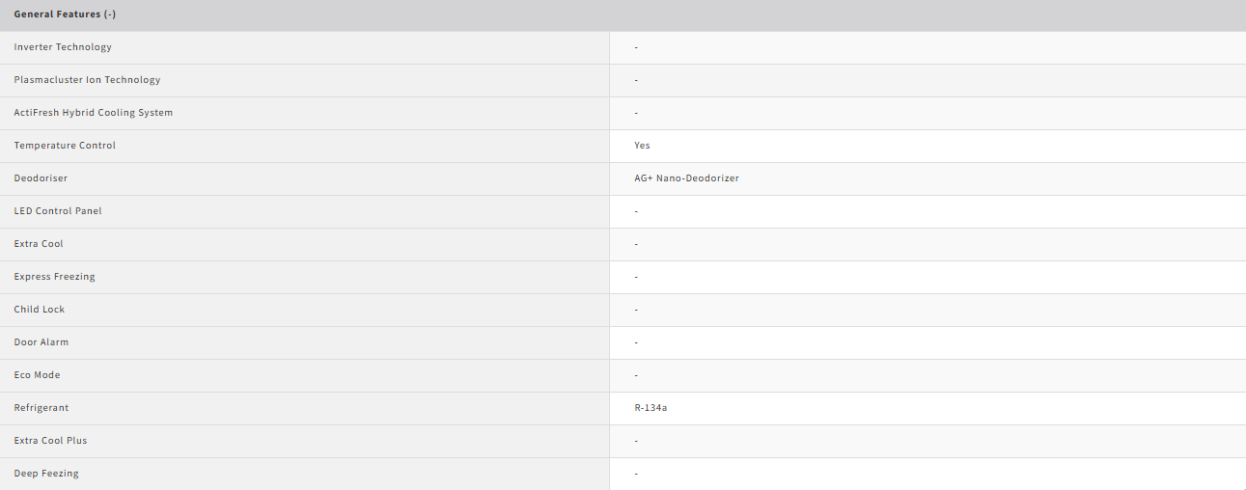Click the Express Freezing label

tap(54, 277)
